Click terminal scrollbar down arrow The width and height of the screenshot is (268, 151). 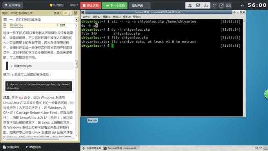click(x=244, y=115)
